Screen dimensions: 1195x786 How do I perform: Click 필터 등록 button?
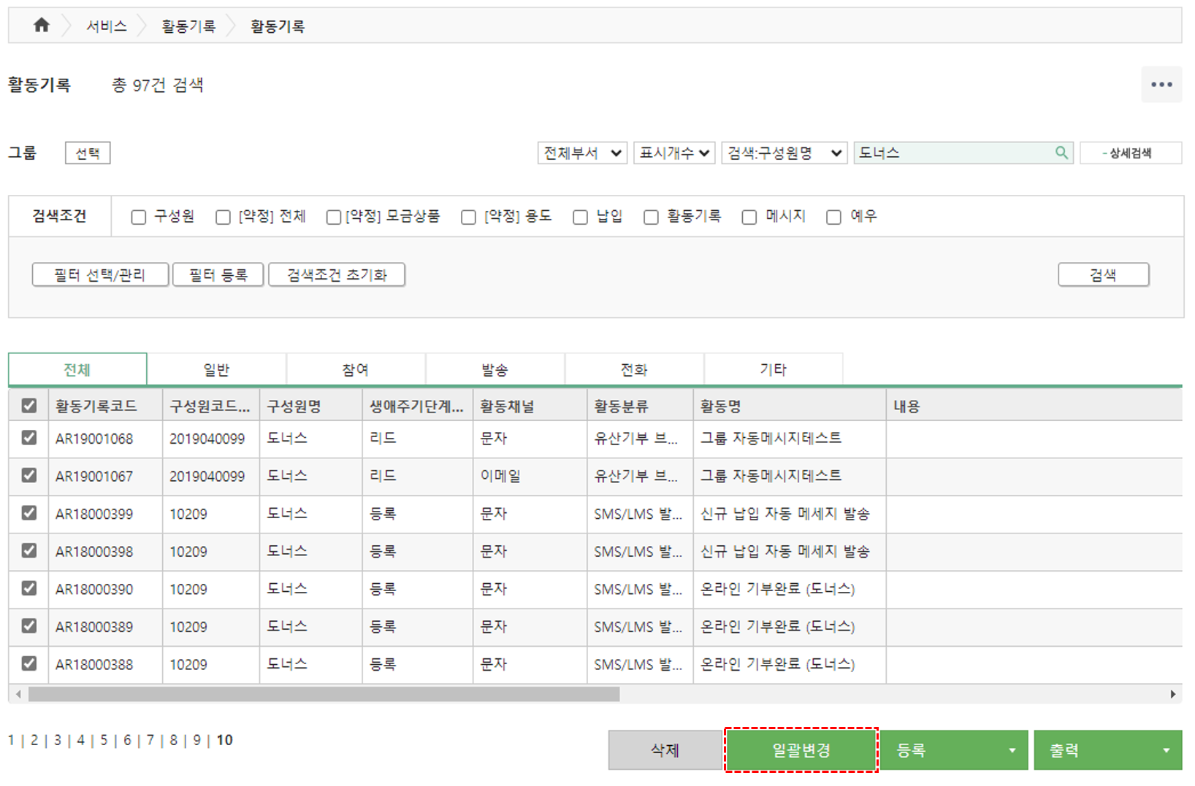[x=218, y=275]
